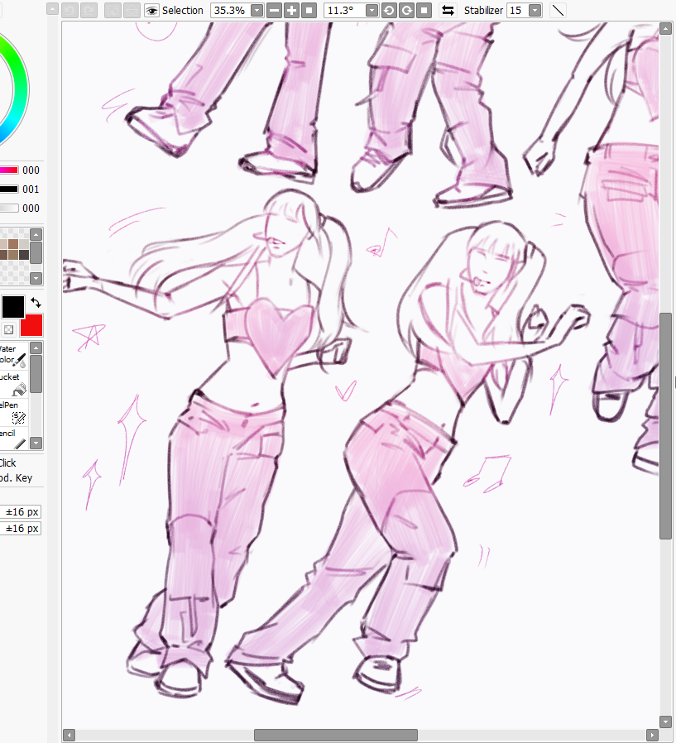Select the Bucket fill tool
The height and width of the screenshot is (743, 676).
pos(12,382)
